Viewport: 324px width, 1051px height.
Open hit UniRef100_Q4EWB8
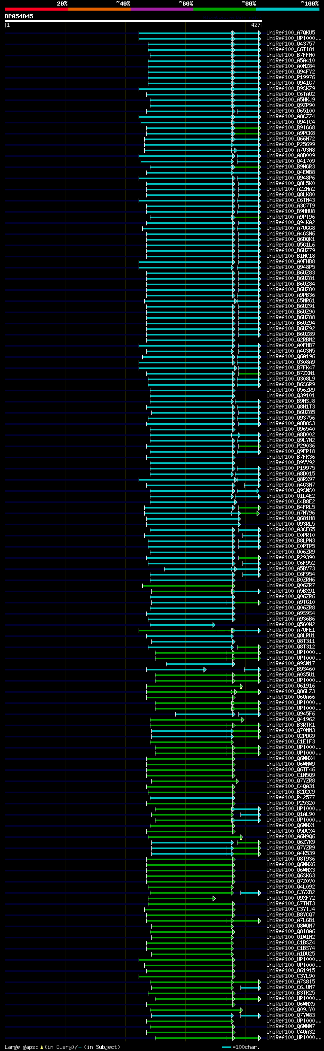click(291, 172)
